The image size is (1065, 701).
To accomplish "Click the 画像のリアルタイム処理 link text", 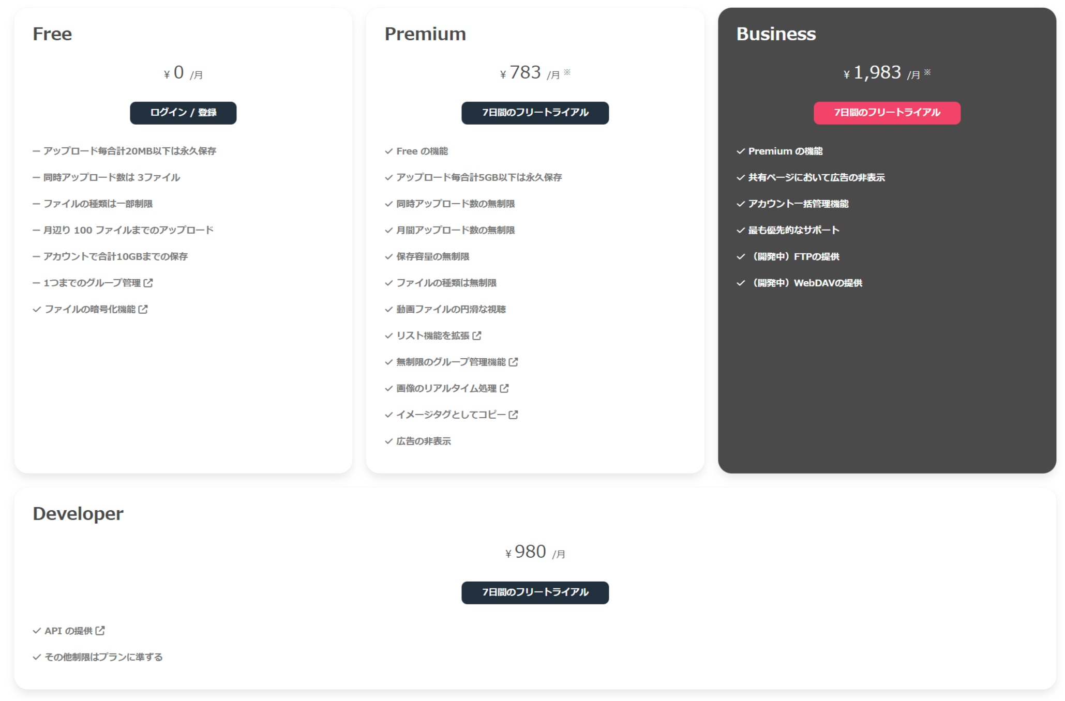I will [x=446, y=388].
